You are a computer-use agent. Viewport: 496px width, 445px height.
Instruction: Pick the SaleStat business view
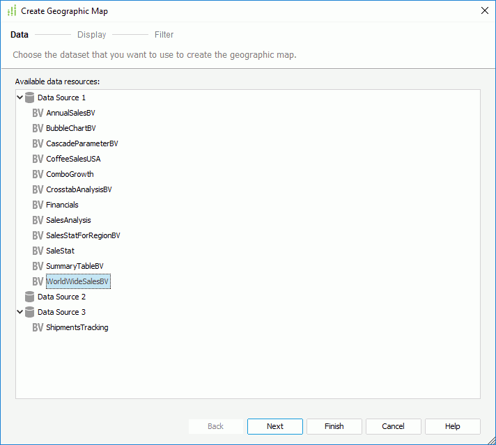(x=60, y=251)
